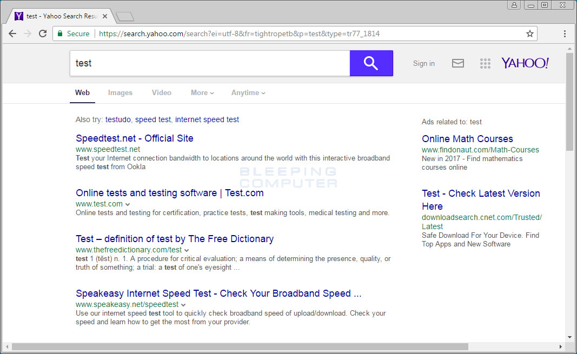577x354 pixels.
Task: Click the green Secure padlock icon
Action: (x=60, y=34)
